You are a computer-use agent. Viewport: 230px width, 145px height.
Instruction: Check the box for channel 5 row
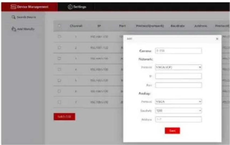click(x=59, y=80)
